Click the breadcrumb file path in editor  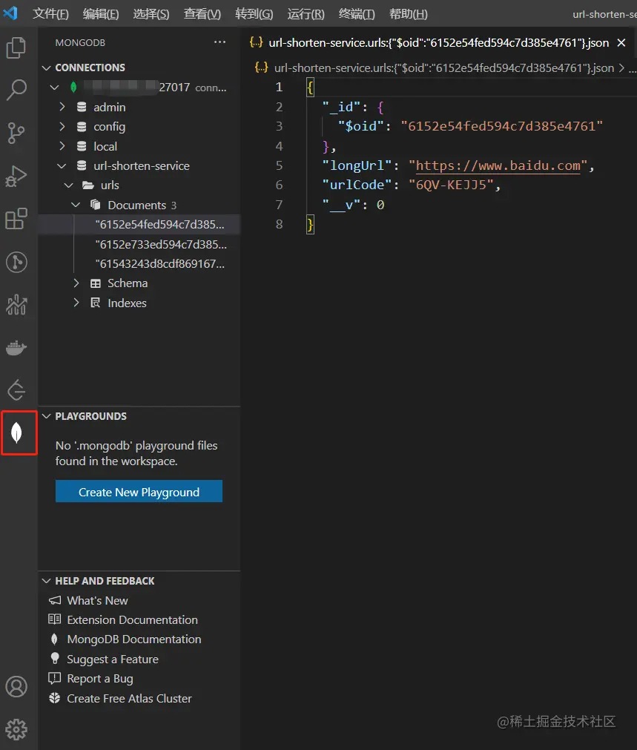pyautogui.click(x=443, y=68)
